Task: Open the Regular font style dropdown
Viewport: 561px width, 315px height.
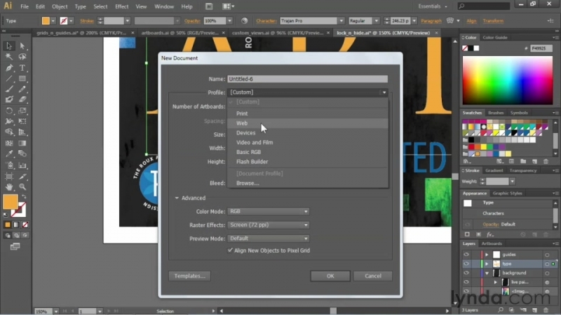Action: click(x=377, y=21)
